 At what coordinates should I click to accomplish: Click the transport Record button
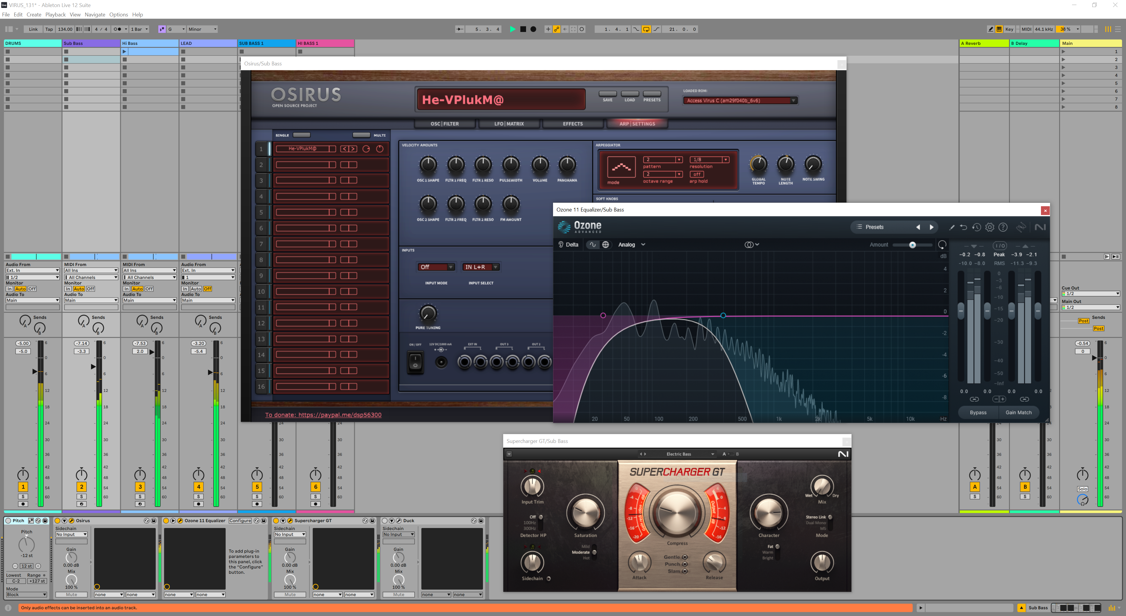(533, 29)
